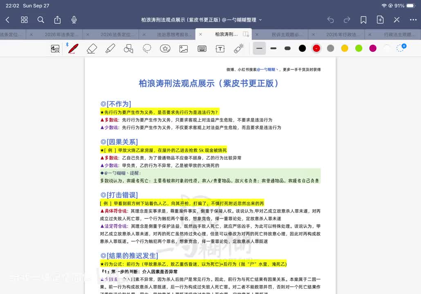The image size is (421, 294).
Task: Select the text box tool
Action: tap(220, 49)
